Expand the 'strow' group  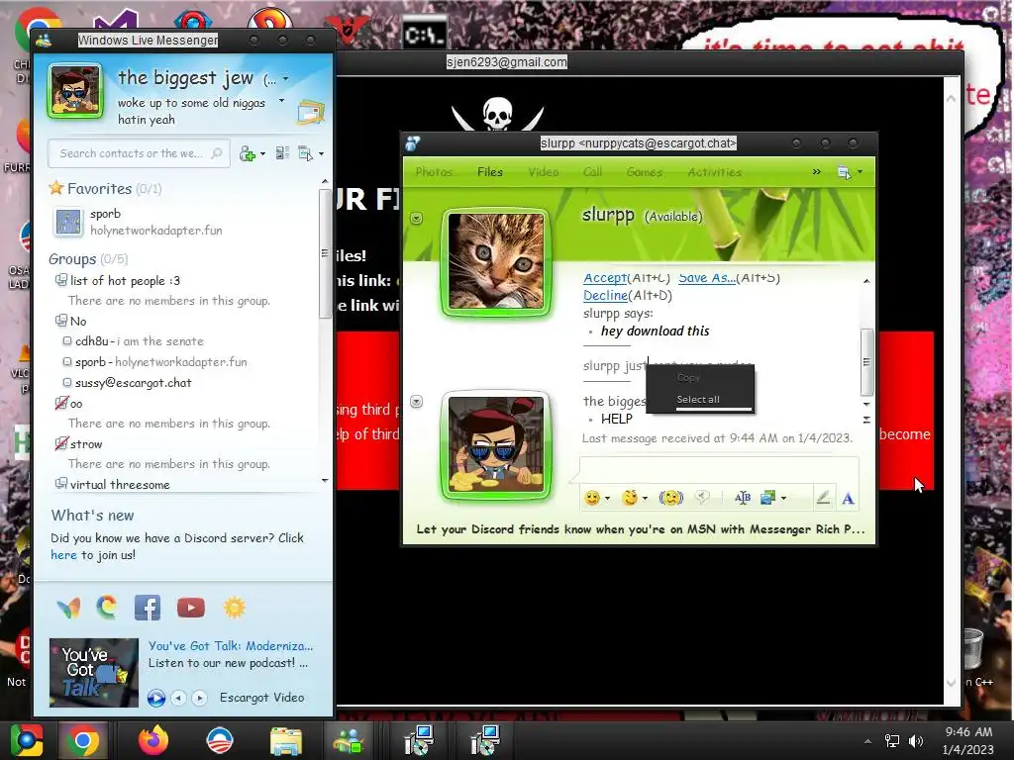tap(61, 443)
